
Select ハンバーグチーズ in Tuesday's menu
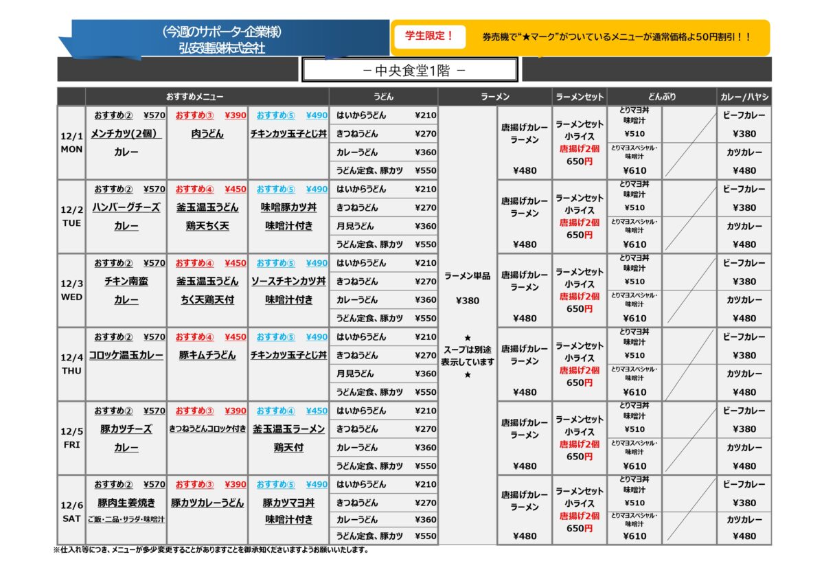pos(126,207)
